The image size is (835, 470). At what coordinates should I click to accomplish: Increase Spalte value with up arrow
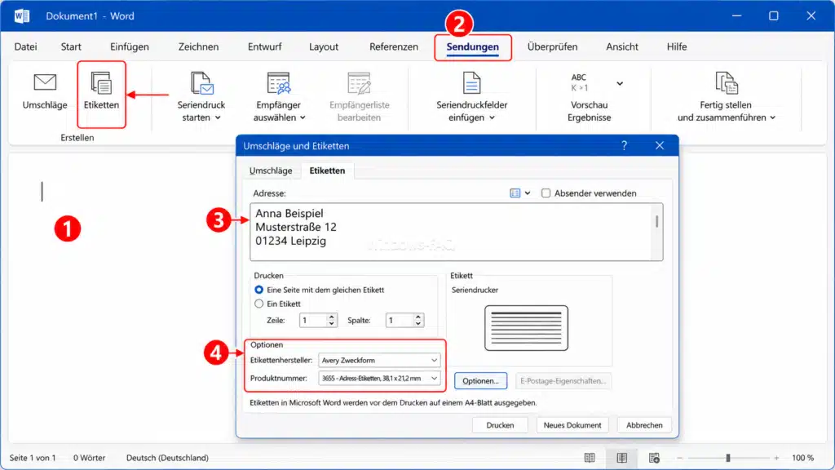(418, 317)
